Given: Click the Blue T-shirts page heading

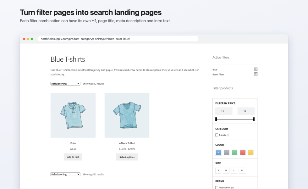Looking at the screenshot, I should (x=68, y=59).
